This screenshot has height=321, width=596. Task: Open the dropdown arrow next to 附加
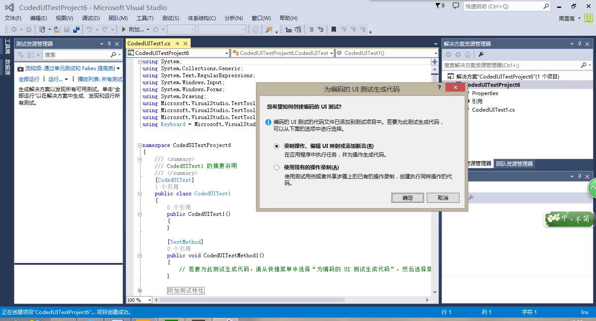[148, 30]
